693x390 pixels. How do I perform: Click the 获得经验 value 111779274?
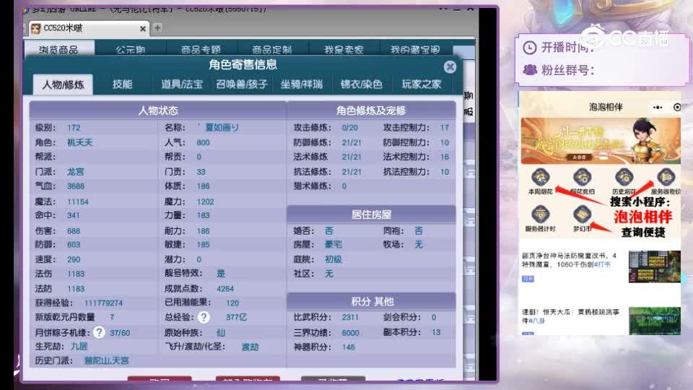(103, 303)
